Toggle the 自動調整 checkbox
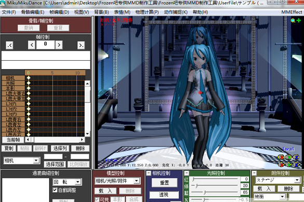 pos(55,190)
